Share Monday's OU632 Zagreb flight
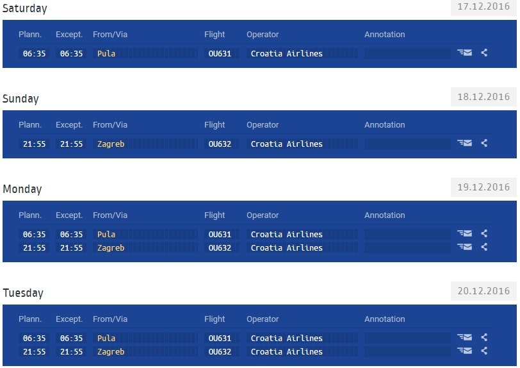Image resolution: width=520 pixels, height=368 pixels. [x=484, y=247]
